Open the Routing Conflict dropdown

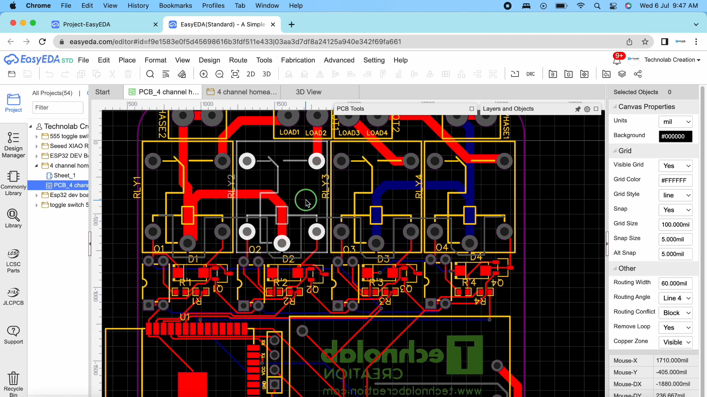pyautogui.click(x=675, y=313)
